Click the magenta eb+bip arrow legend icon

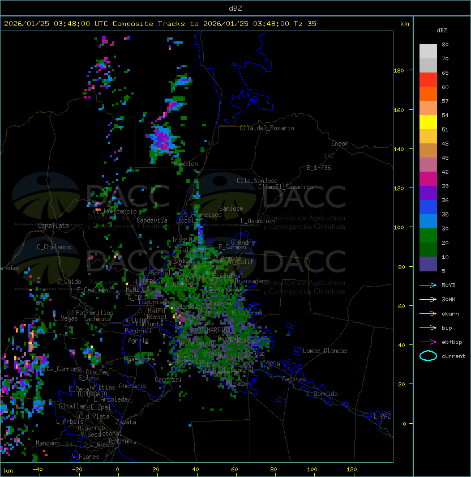pyautogui.click(x=428, y=342)
